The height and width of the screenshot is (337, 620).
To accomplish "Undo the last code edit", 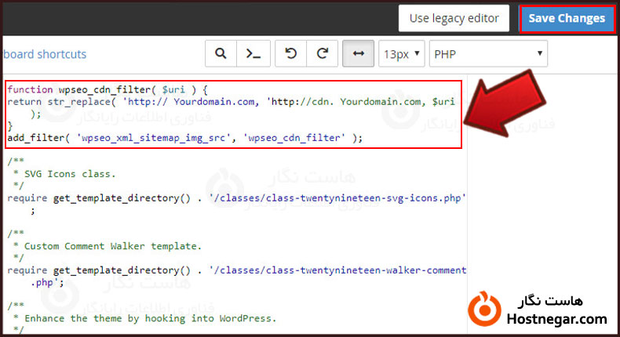I will (291, 54).
